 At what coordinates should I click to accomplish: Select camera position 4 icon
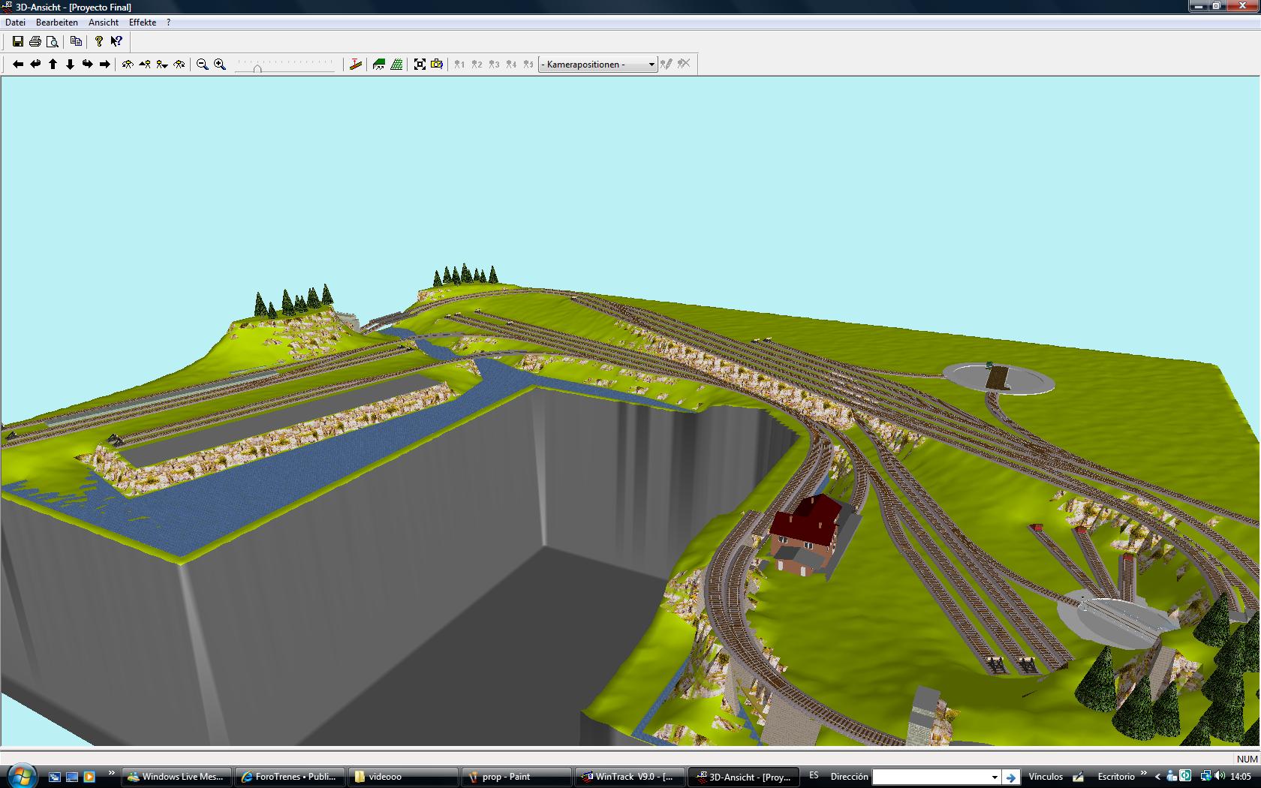(511, 65)
